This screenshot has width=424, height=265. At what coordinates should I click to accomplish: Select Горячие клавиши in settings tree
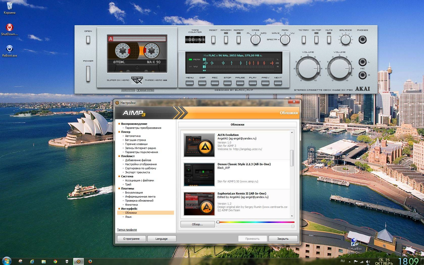tap(136, 144)
